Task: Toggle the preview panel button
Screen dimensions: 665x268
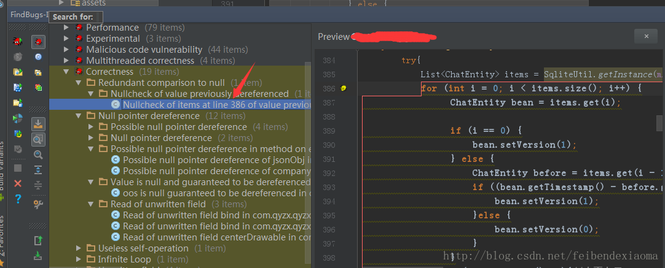Action: pyautogui.click(x=38, y=139)
